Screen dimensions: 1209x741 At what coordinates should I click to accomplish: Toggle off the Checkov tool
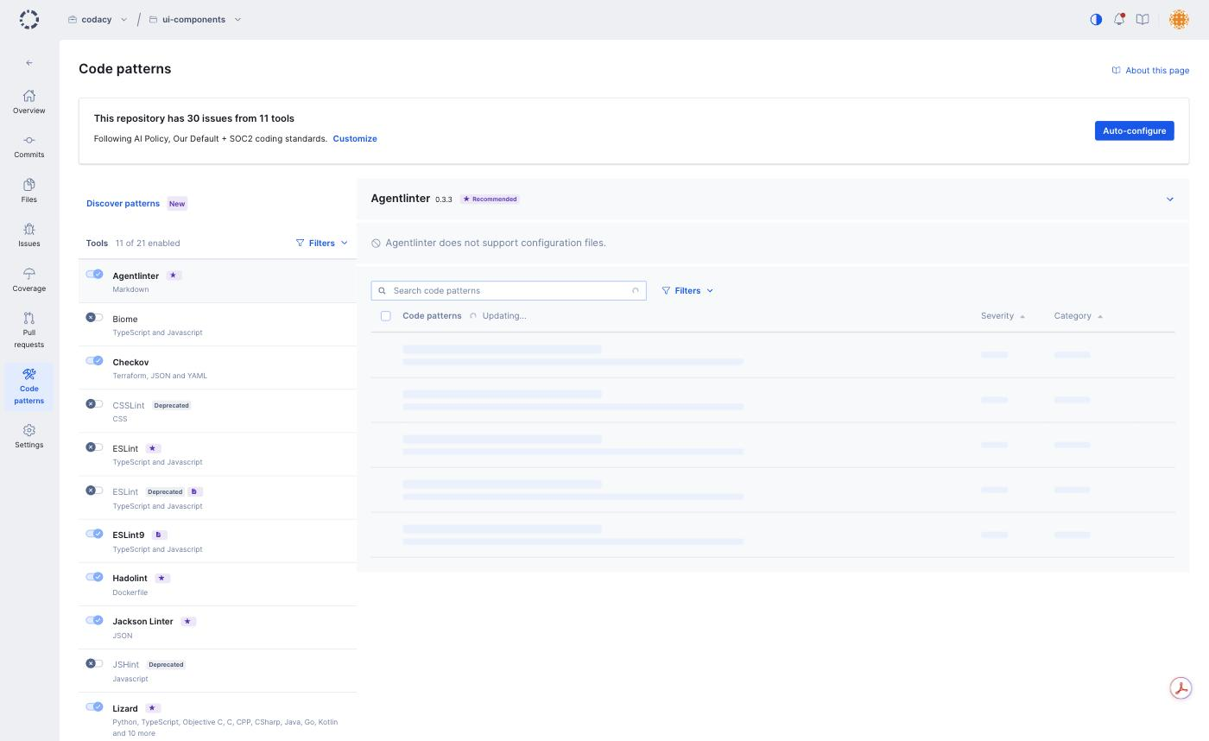[94, 360]
